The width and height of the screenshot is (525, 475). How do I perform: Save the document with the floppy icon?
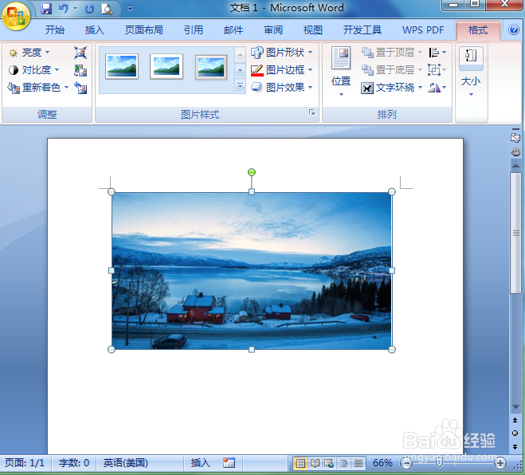coord(46,9)
